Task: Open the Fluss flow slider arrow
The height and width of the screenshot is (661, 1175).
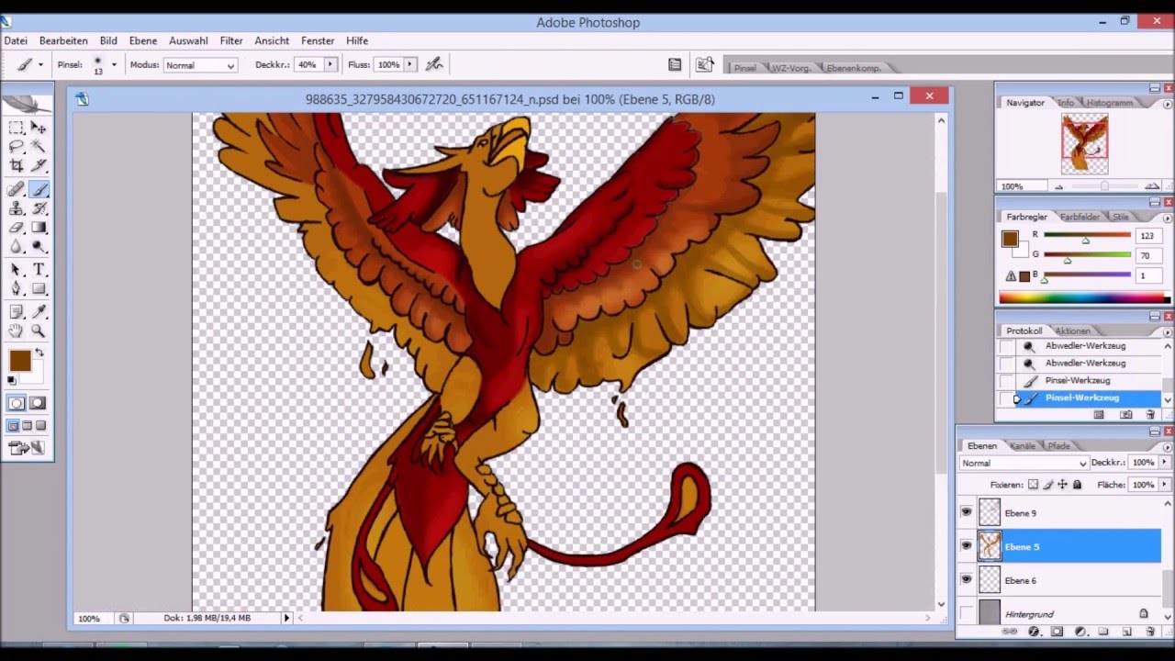Action: [410, 64]
